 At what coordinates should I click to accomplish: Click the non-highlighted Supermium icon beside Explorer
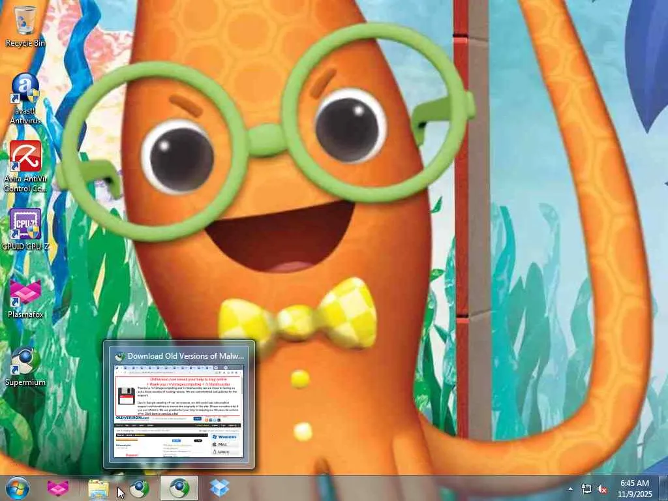(140, 488)
